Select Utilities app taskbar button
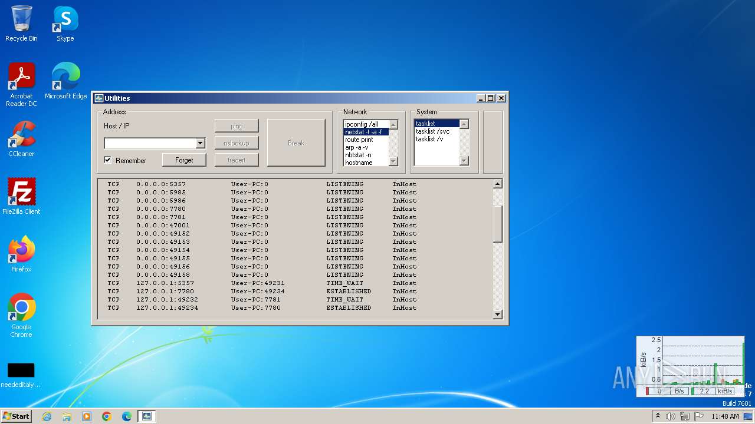 coord(147,416)
